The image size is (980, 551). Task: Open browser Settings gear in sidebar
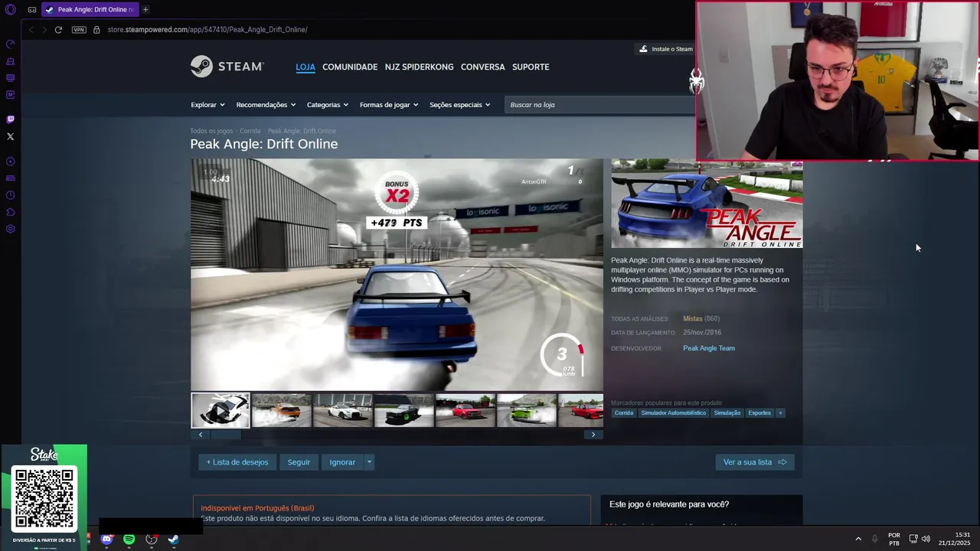10,229
